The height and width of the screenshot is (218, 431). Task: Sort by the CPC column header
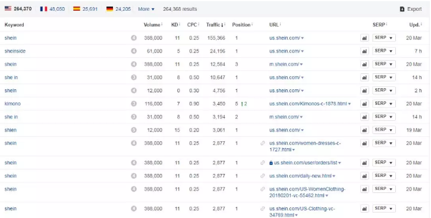pyautogui.click(x=192, y=25)
